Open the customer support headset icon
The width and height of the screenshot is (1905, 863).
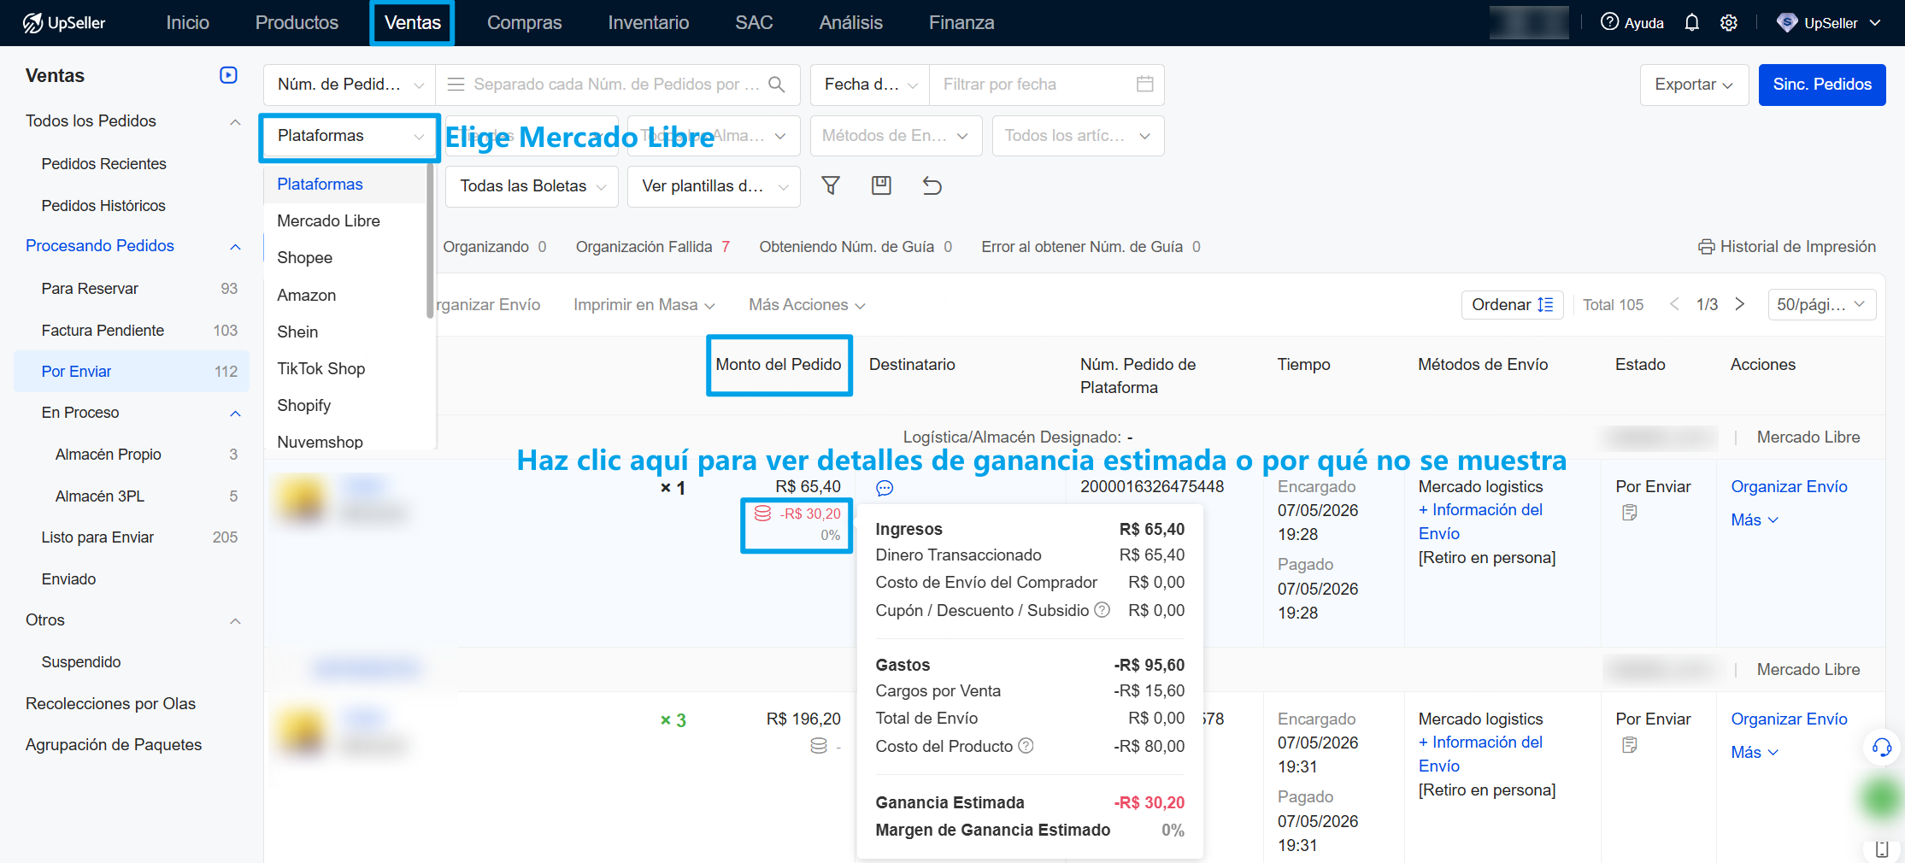[1882, 748]
